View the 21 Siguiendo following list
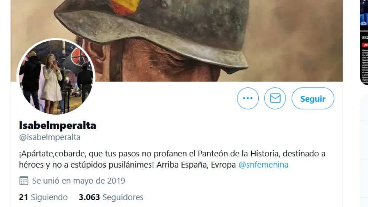368x207 pixels. tap(43, 197)
